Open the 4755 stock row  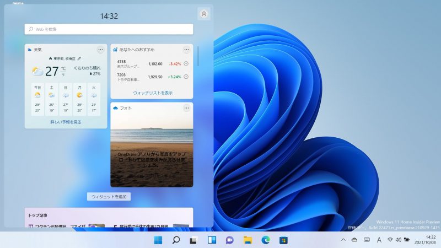pyautogui.click(x=152, y=64)
